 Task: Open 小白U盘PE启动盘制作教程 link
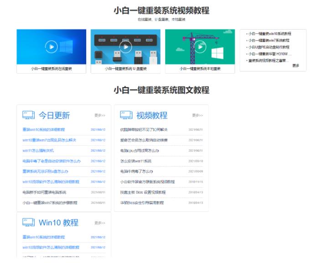click(x=269, y=47)
